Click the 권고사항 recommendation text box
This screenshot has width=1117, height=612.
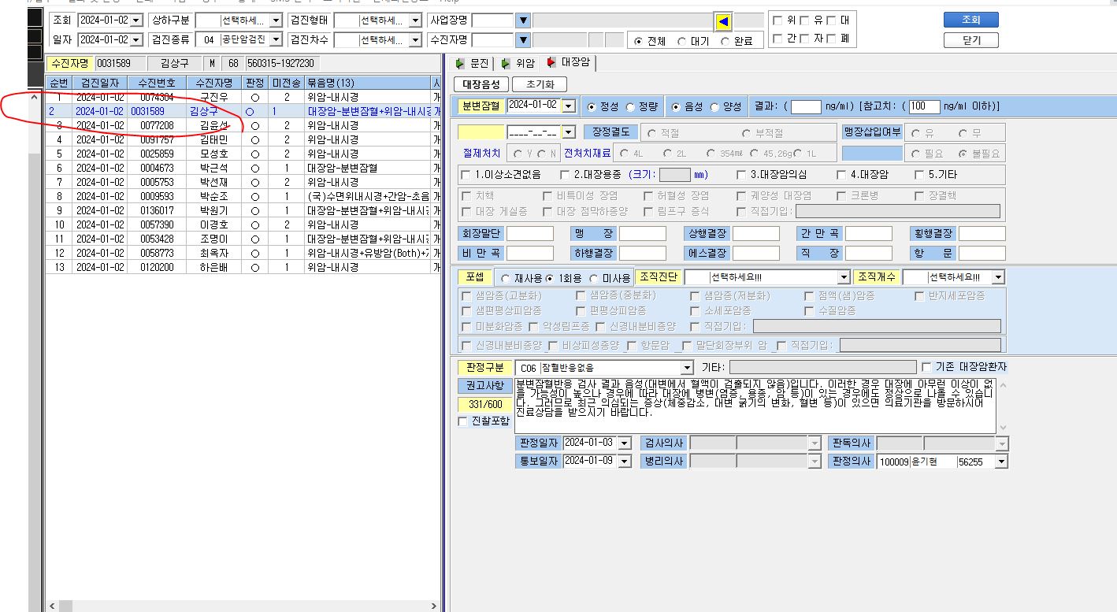coord(755,406)
